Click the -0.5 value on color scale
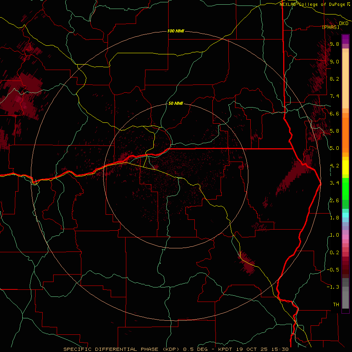The width and height of the screenshot is (352, 352). [333, 270]
